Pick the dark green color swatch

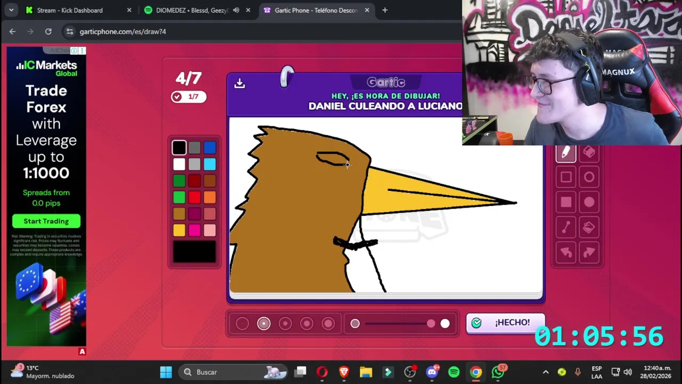click(179, 181)
